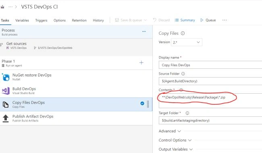Open the build Summary

(185, 20)
